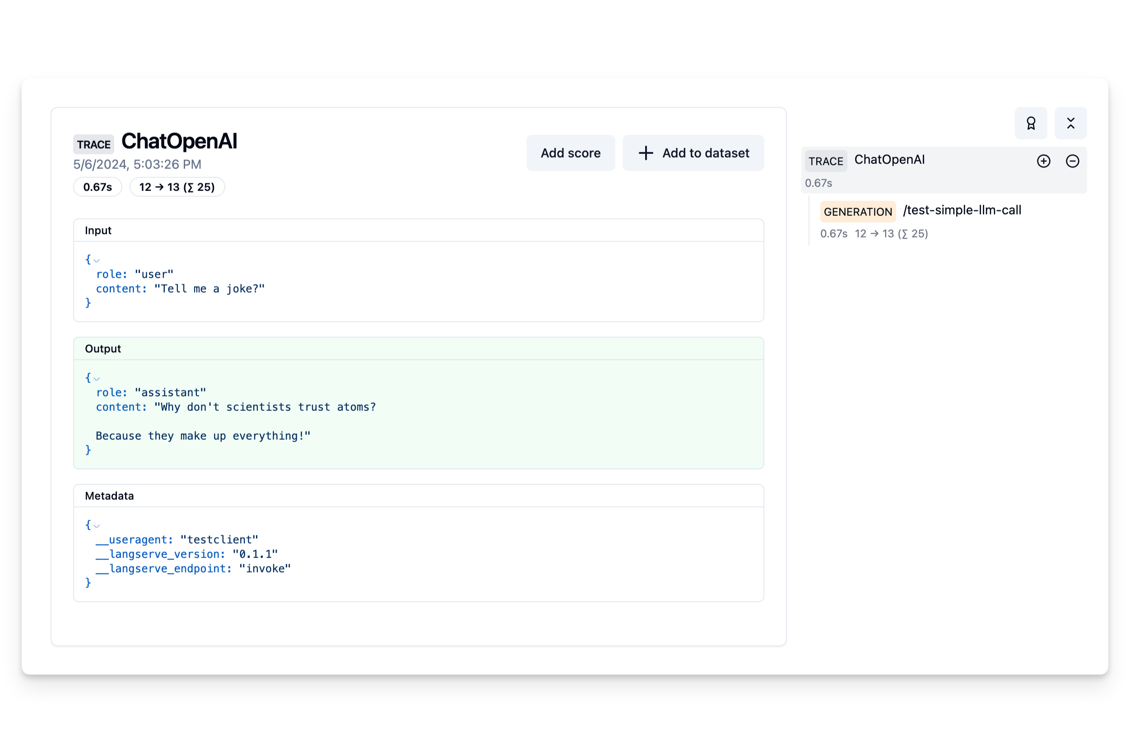Click the TRACE badge next to the ChatOpenAI heading
This screenshot has width=1130, height=753.
click(93, 144)
